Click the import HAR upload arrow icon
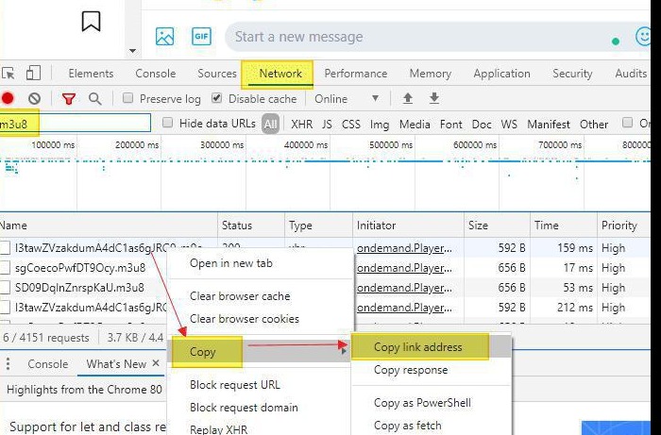 (408, 98)
